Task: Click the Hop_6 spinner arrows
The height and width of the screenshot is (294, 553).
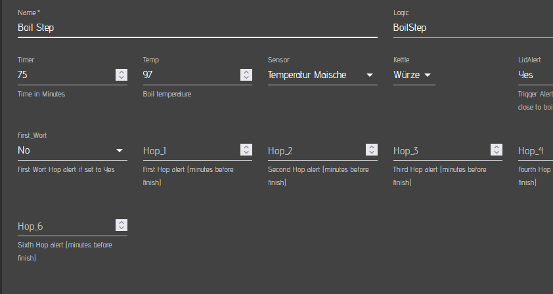Action: coord(121,226)
